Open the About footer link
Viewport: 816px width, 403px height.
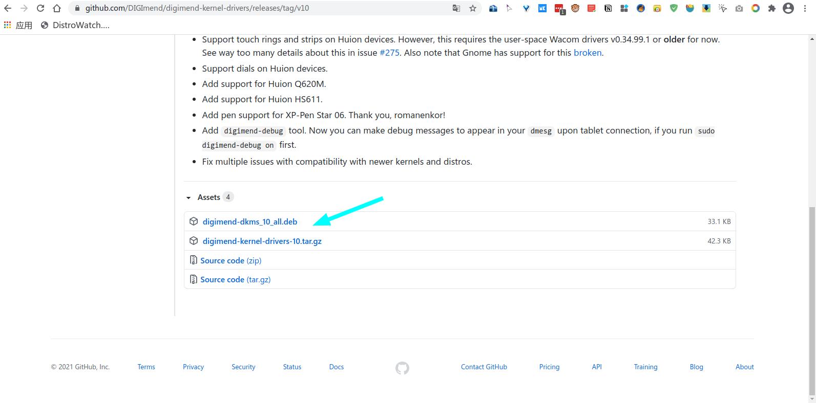(x=745, y=367)
